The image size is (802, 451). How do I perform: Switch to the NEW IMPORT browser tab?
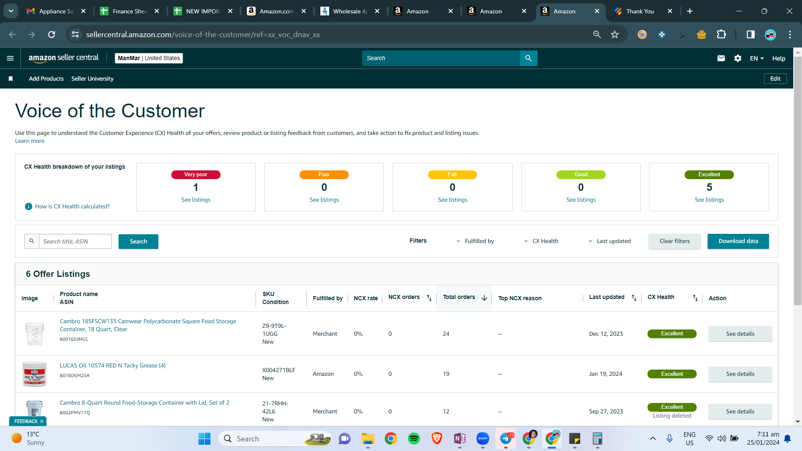[203, 11]
